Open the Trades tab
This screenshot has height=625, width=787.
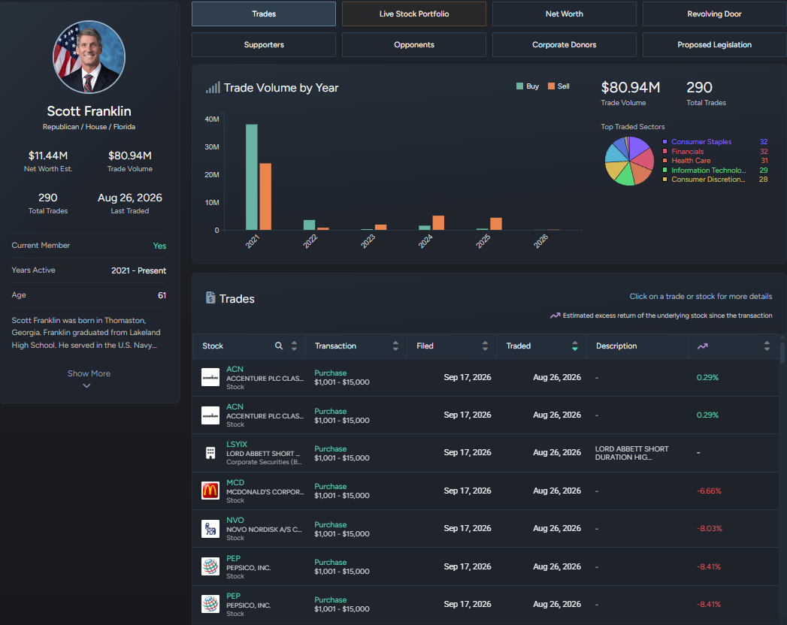pos(264,14)
